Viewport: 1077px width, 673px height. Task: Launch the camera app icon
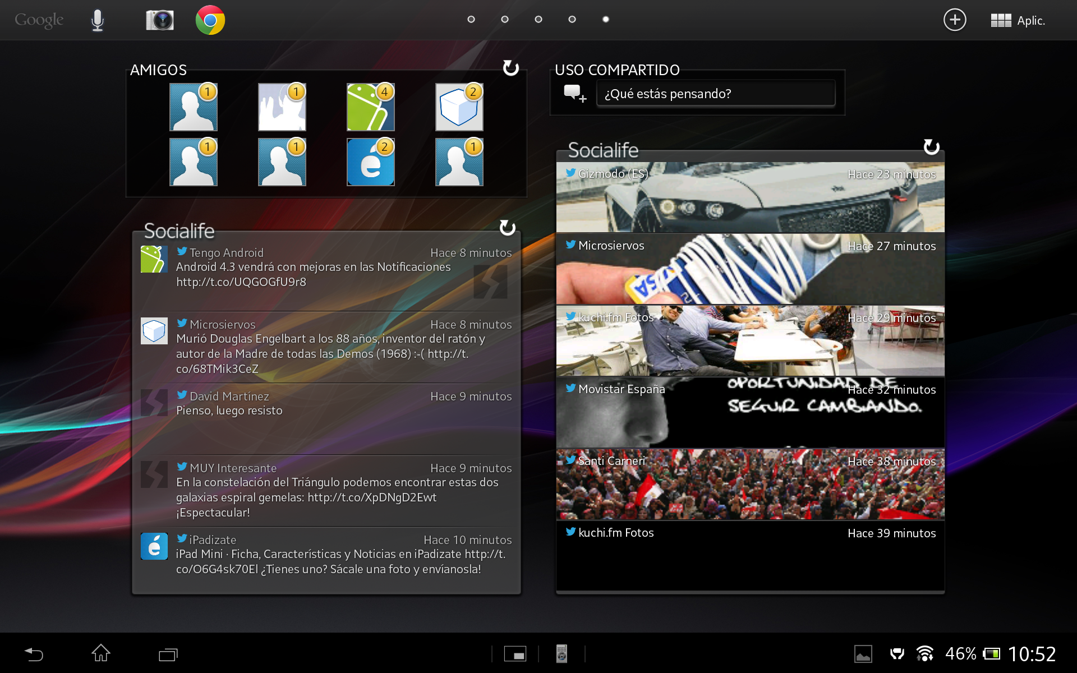coord(160,20)
